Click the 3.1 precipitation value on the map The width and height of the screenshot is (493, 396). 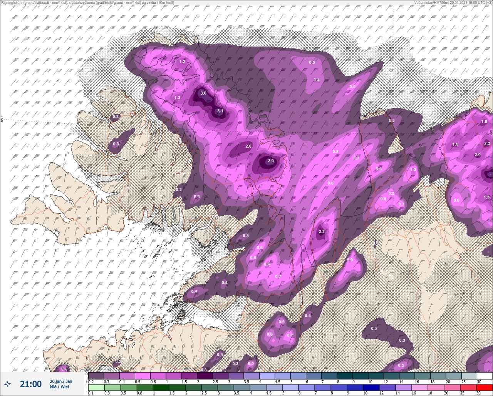tap(220, 111)
